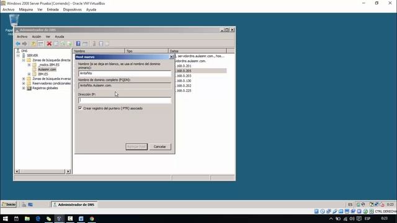397x223 pixels.
Task: Select the DNS root tree item
Action: pyautogui.click(x=24, y=51)
